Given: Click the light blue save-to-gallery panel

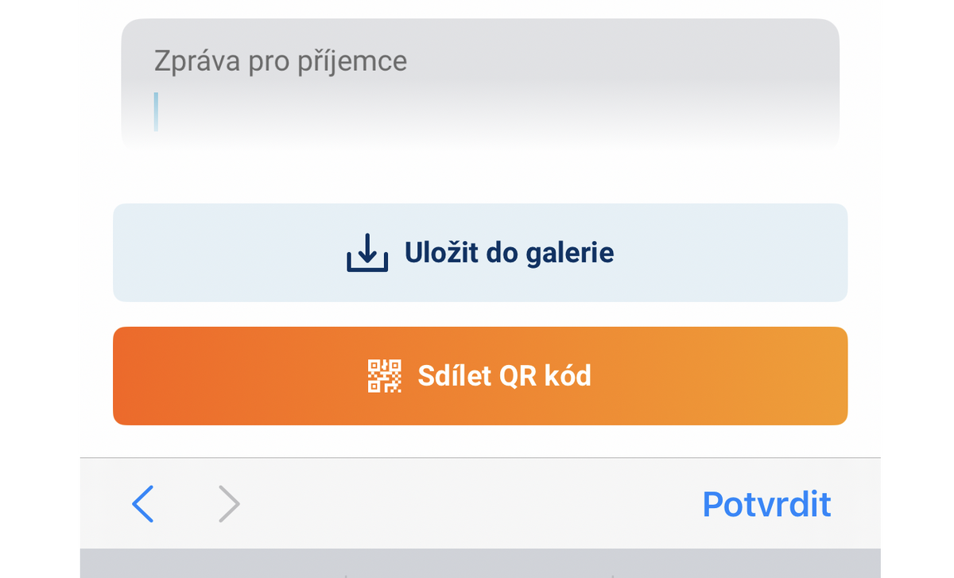Looking at the screenshot, I should 480,252.
